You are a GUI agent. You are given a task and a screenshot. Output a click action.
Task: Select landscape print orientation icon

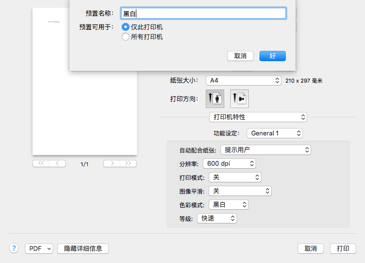(x=239, y=99)
